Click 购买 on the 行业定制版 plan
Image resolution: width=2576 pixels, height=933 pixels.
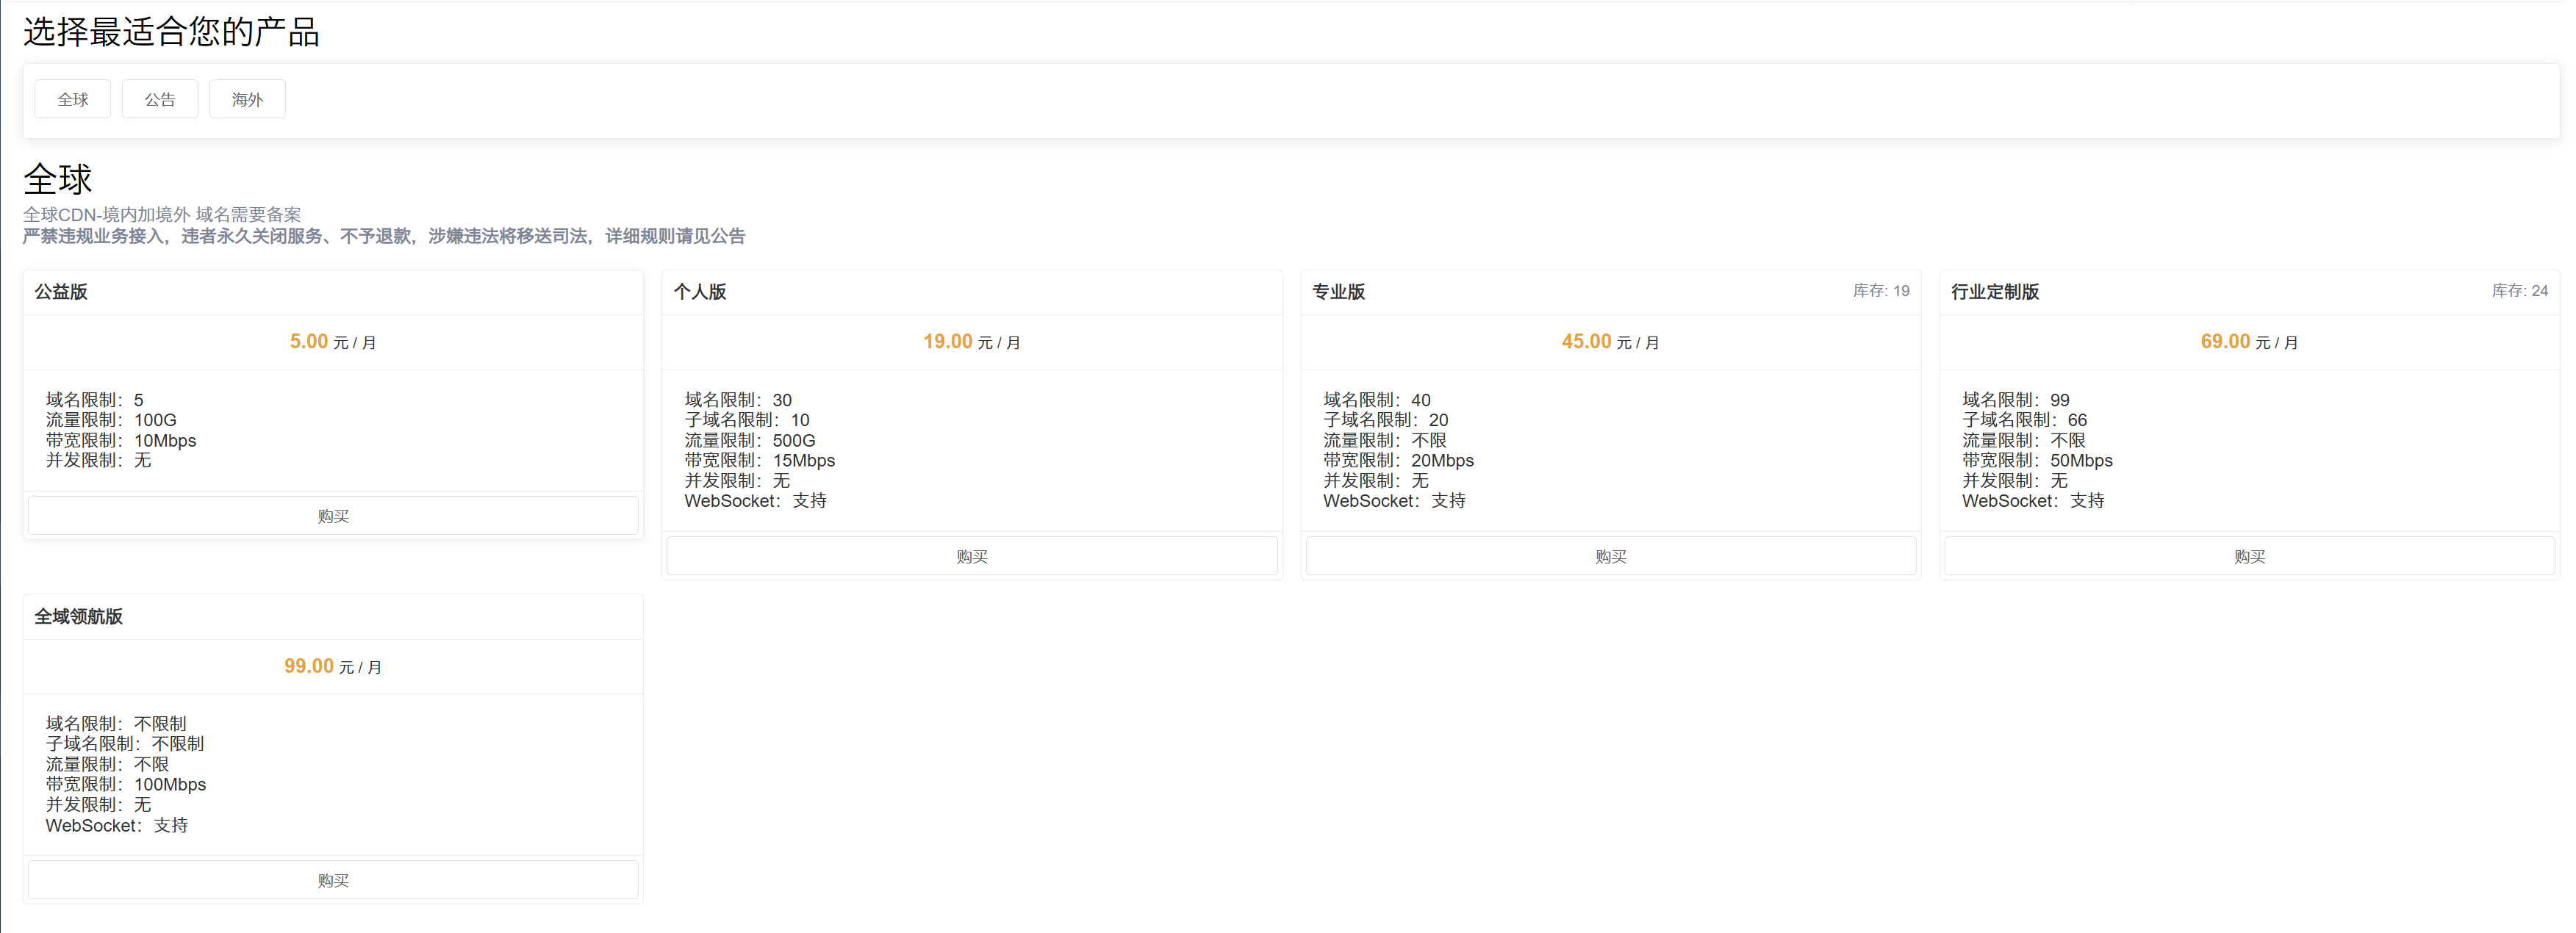coord(2249,556)
